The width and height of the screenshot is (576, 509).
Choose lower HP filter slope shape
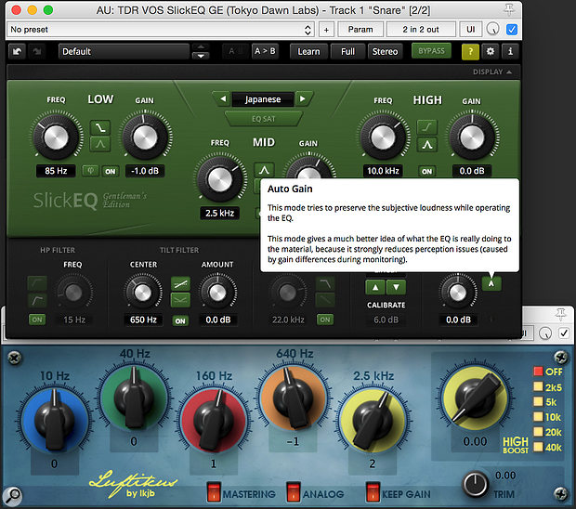click(37, 300)
